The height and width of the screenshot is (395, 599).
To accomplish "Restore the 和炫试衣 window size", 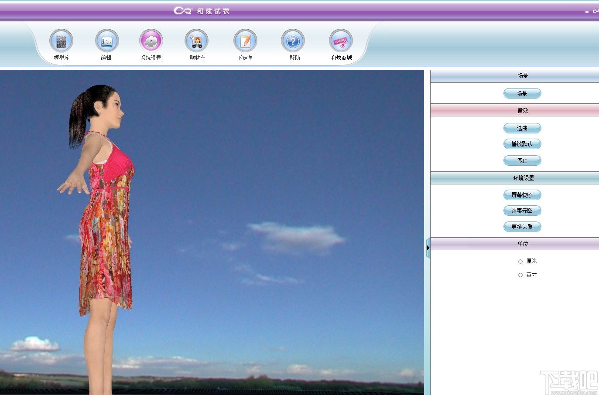I will click(x=596, y=11).
